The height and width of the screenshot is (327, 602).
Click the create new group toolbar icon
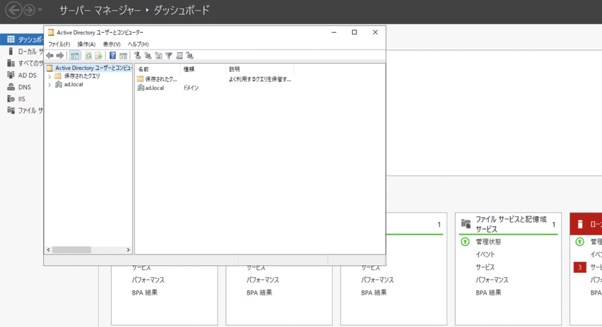(148, 56)
